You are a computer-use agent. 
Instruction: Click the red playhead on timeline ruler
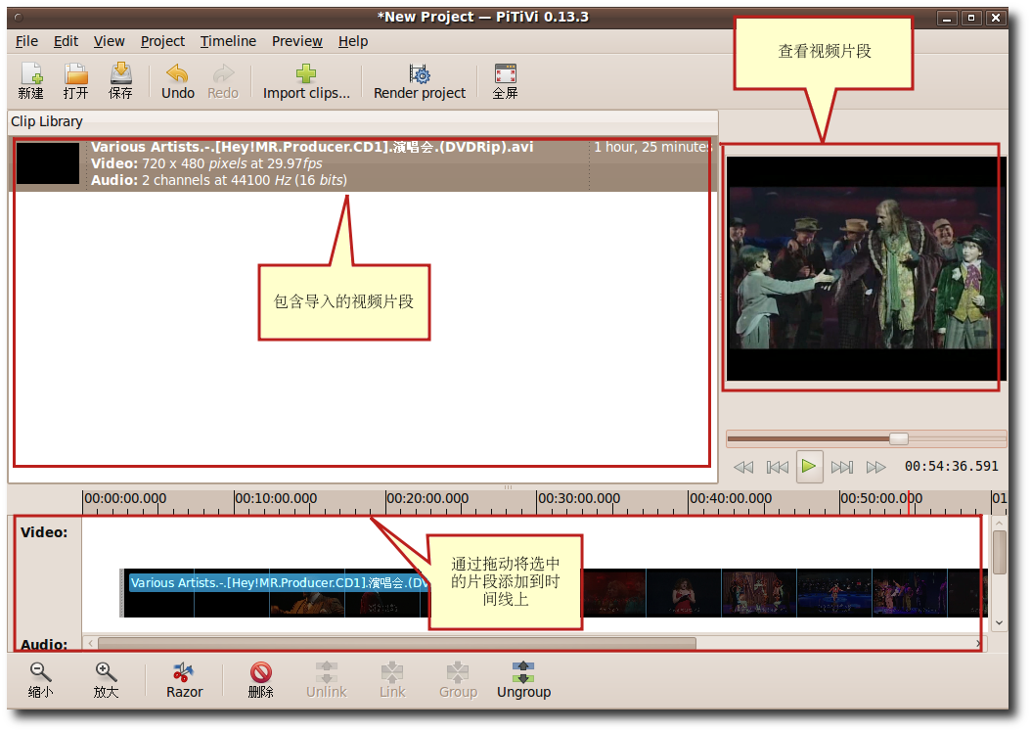pyautogui.click(x=909, y=502)
